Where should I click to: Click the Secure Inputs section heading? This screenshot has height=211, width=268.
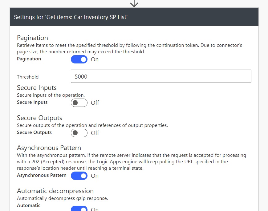tap(37, 88)
